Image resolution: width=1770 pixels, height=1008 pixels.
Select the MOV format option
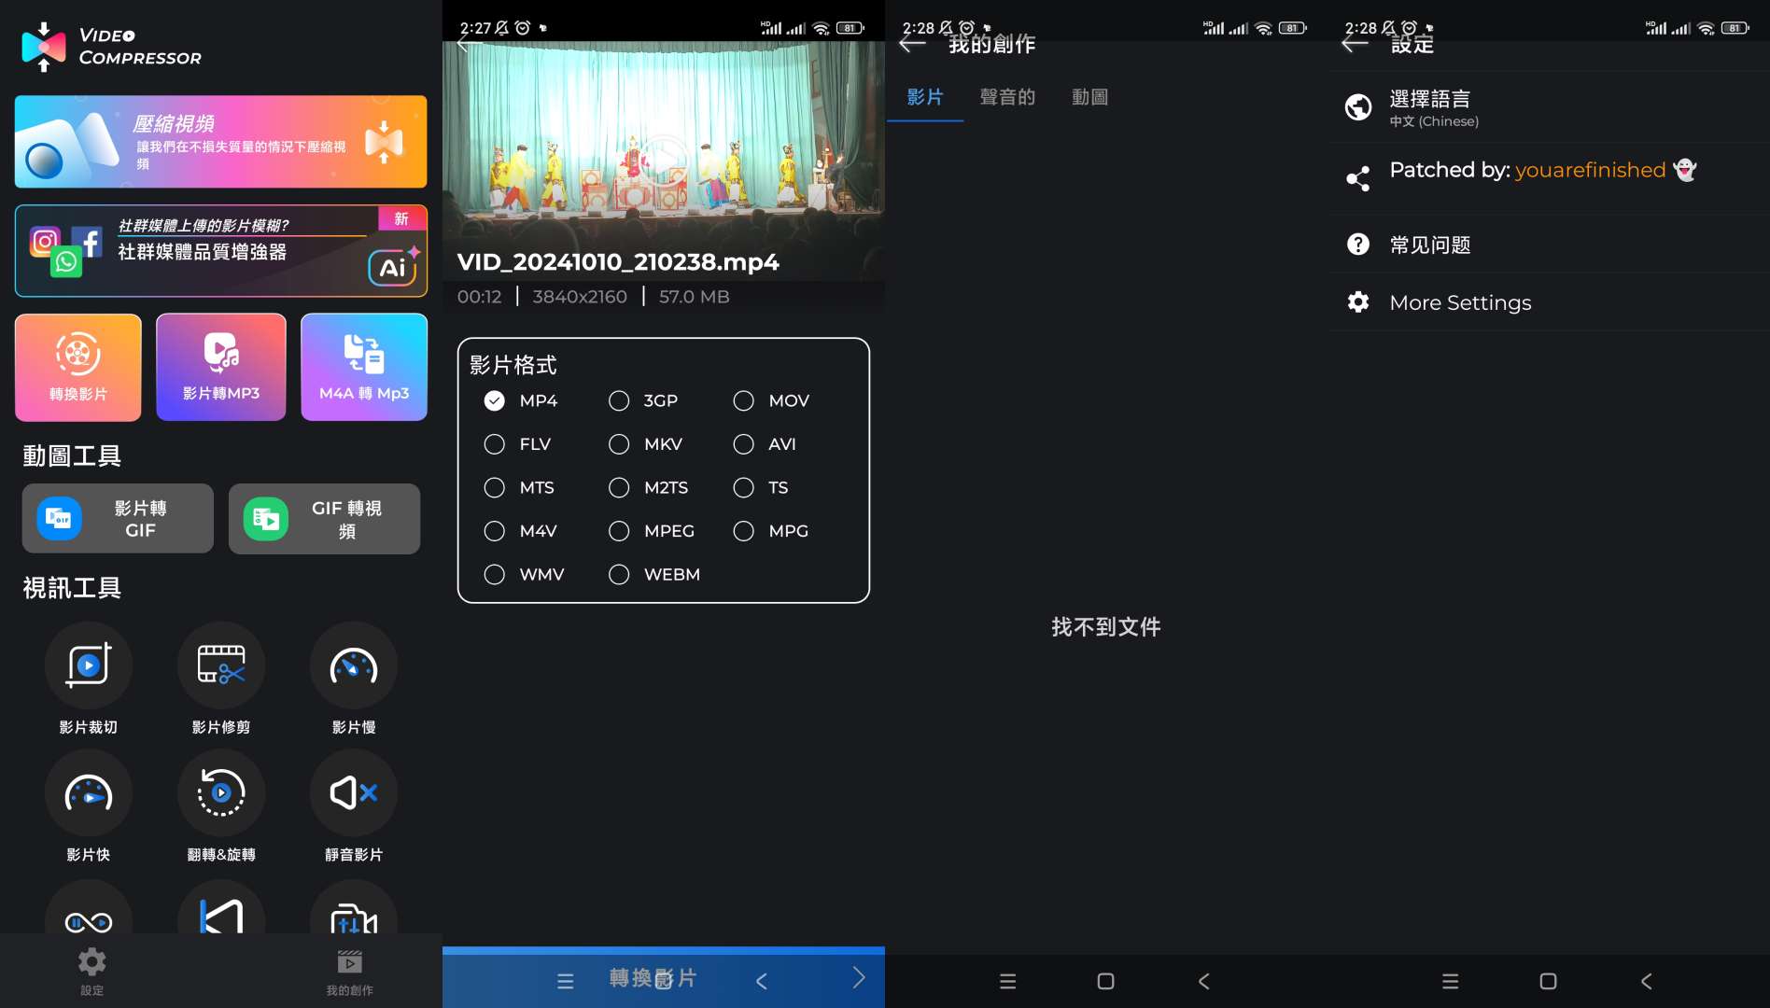(771, 400)
